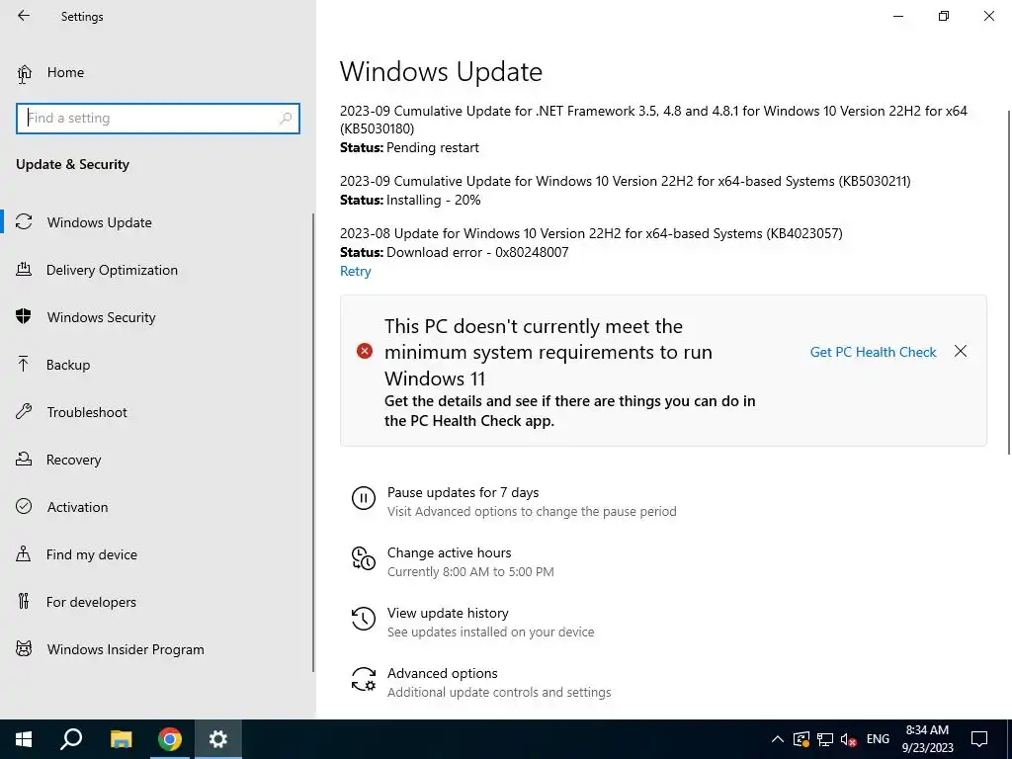The height and width of the screenshot is (759, 1012).
Task: Click the Backup arrow icon
Action: (x=24, y=365)
